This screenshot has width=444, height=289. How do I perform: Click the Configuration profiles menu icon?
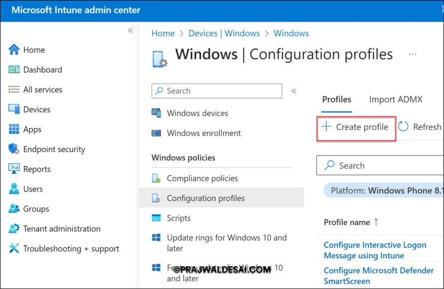156,198
